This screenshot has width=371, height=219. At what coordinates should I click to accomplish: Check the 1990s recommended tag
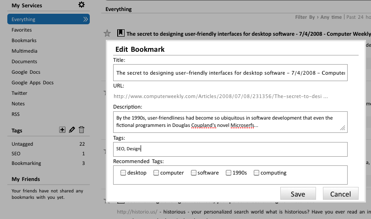pyautogui.click(x=229, y=173)
